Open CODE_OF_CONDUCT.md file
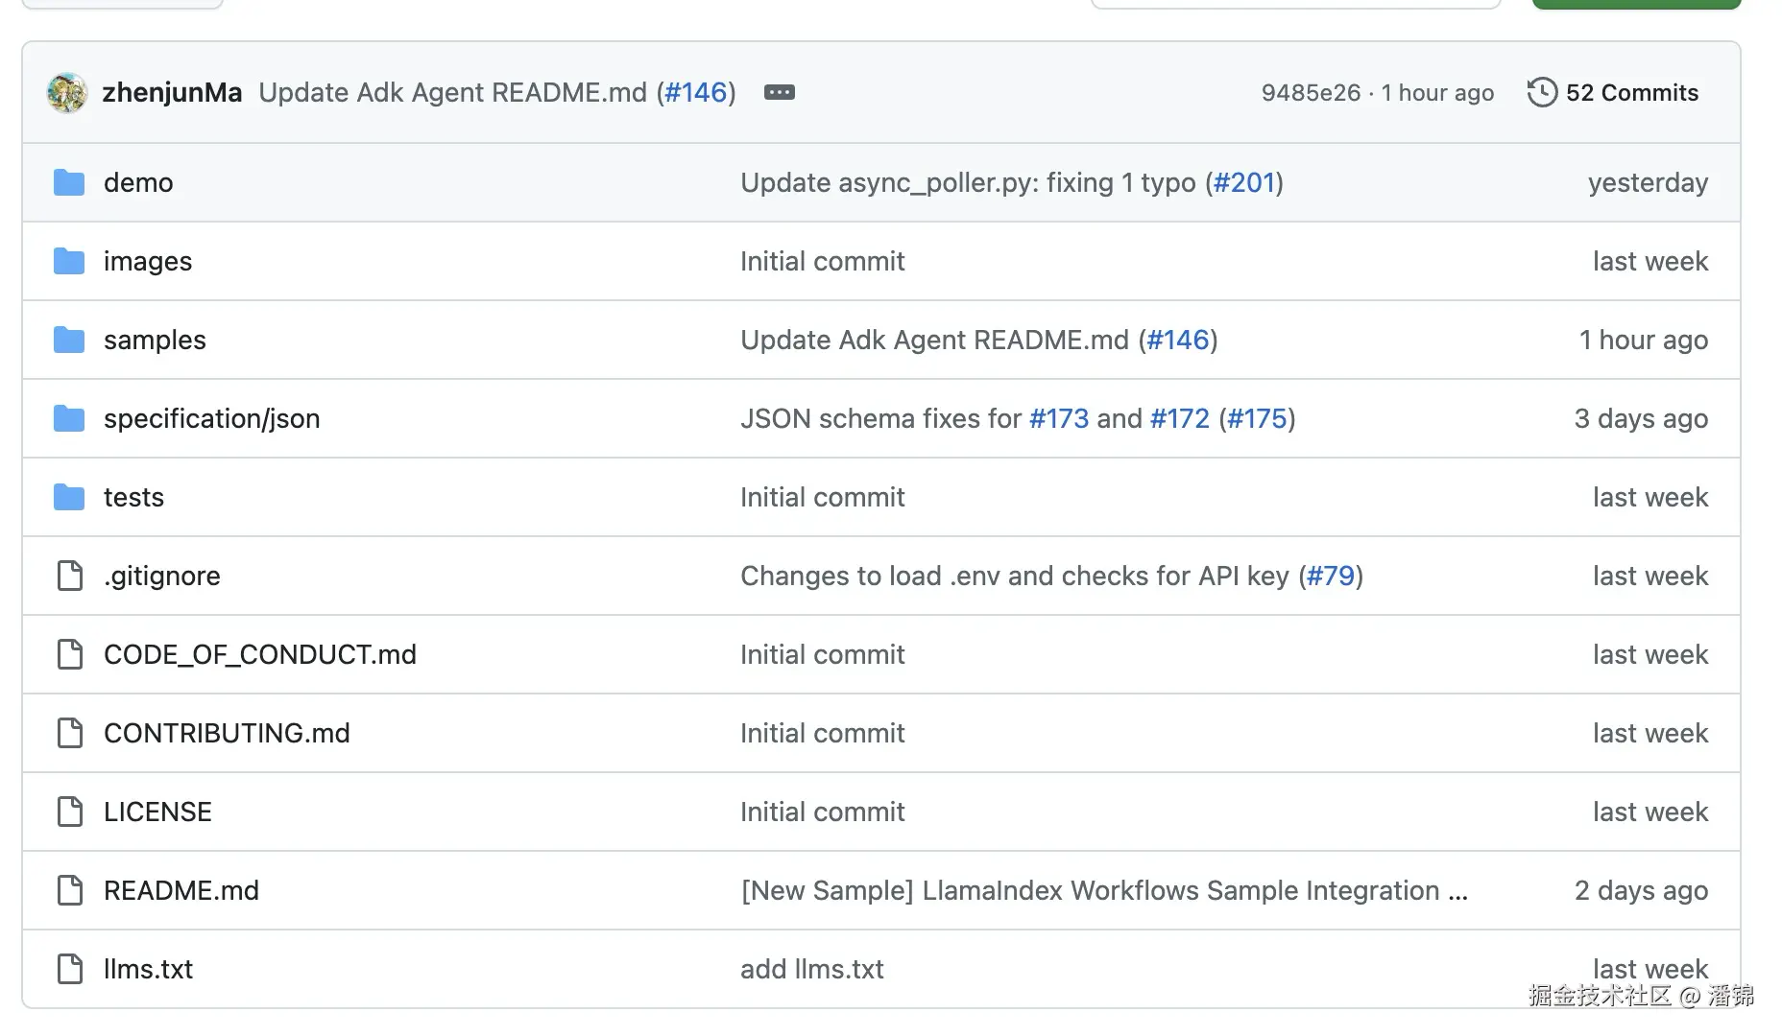The width and height of the screenshot is (1782, 1036). [x=260, y=654]
